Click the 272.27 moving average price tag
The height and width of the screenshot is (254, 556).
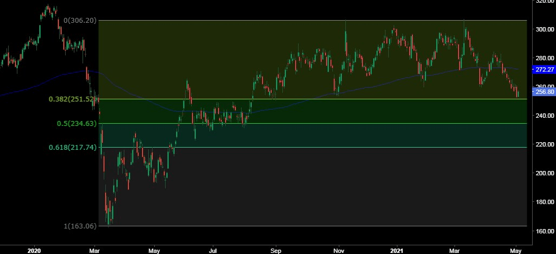[544, 69]
